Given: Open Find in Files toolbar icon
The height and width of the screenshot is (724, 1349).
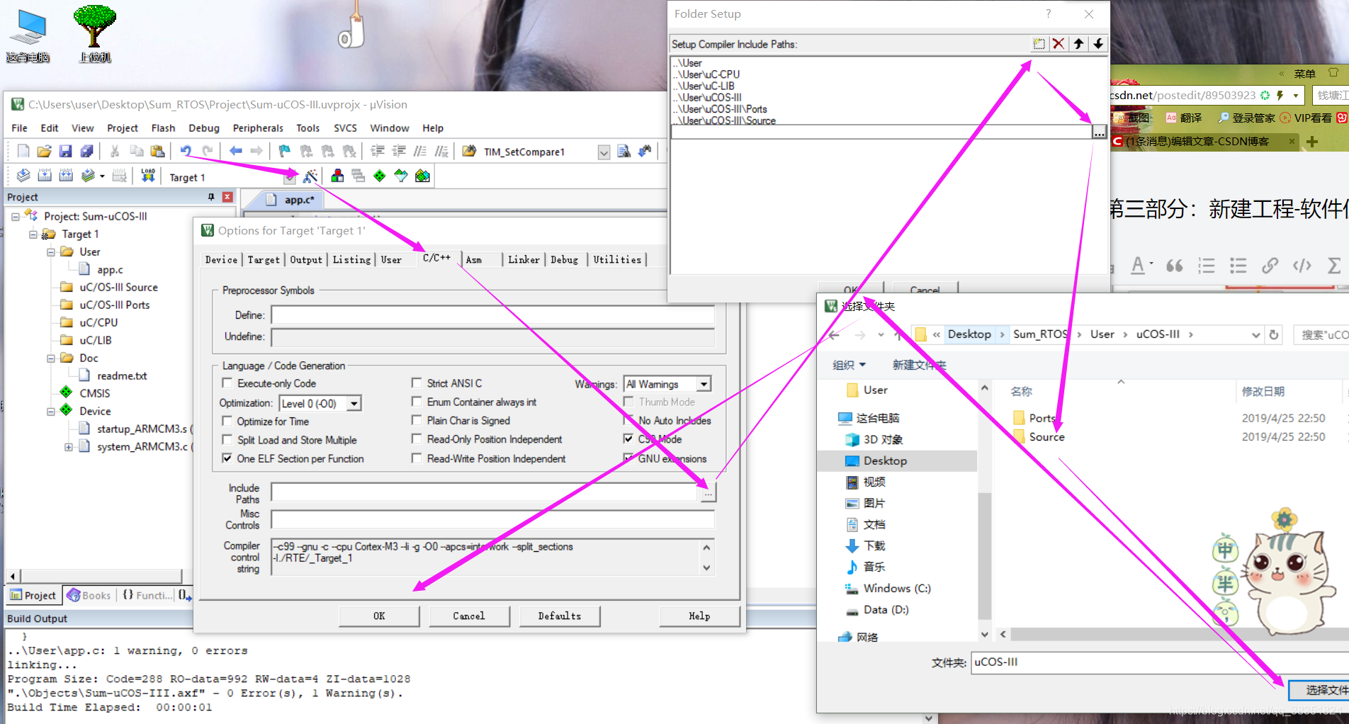Looking at the screenshot, I should point(469,151).
